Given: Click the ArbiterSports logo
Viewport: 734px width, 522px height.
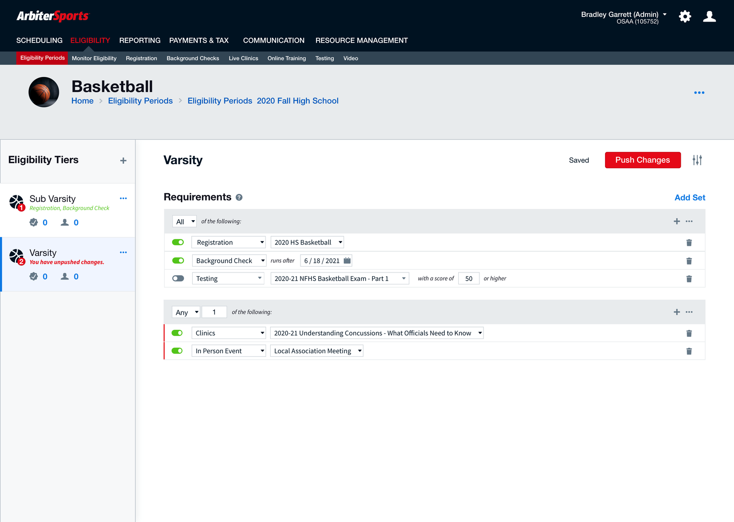Looking at the screenshot, I should tap(53, 16).
